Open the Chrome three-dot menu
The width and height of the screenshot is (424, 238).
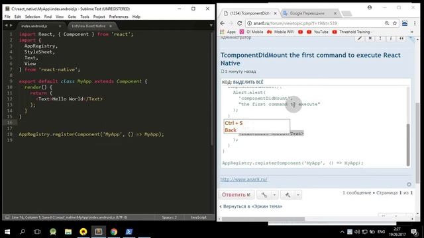[415, 24]
